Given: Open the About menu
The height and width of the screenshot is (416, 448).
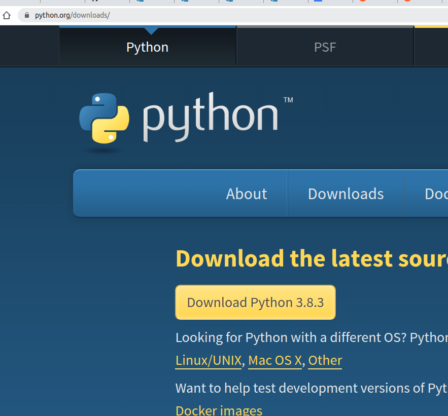Looking at the screenshot, I should (247, 194).
